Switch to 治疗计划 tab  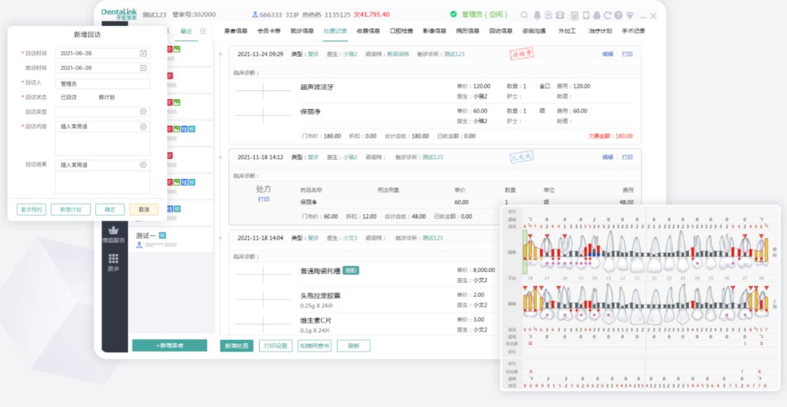600,31
